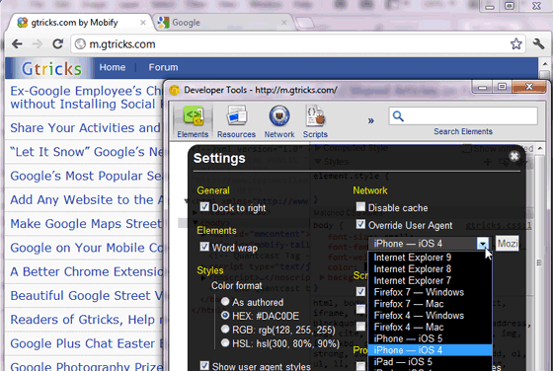Choose Firefox 7 — Windows user agent

point(430,292)
